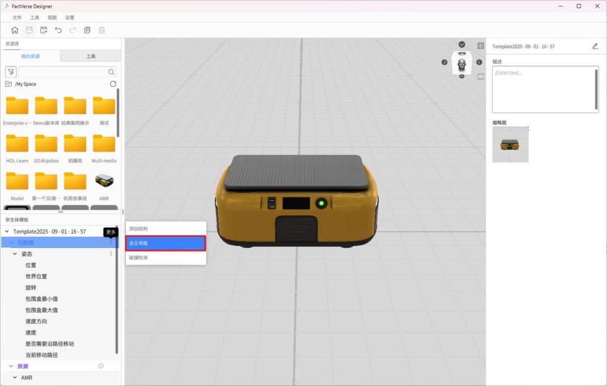This screenshot has width=607, height=386.
Task: Rotate view with the gizmo's left-side arrow button
Action: pos(445,62)
